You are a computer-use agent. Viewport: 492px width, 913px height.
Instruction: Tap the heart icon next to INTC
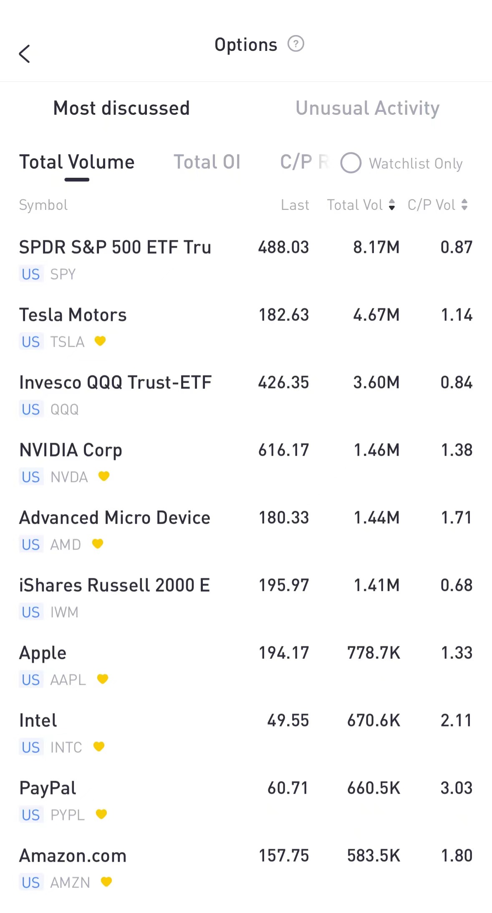pos(99,747)
